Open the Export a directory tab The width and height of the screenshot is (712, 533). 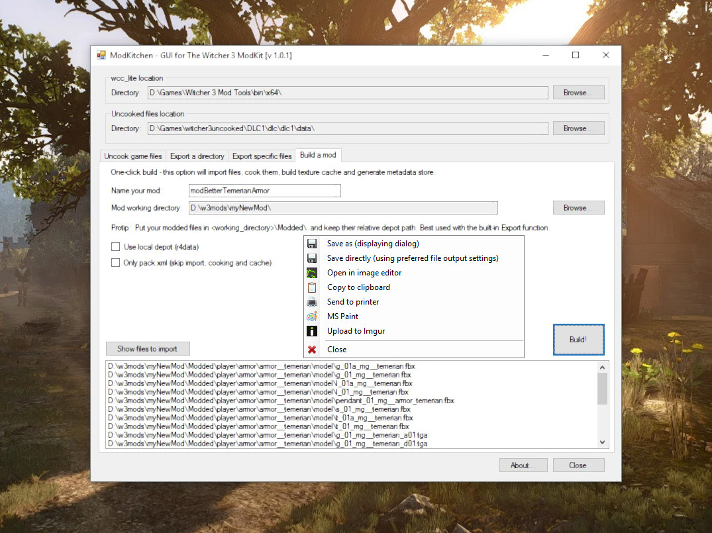(197, 155)
